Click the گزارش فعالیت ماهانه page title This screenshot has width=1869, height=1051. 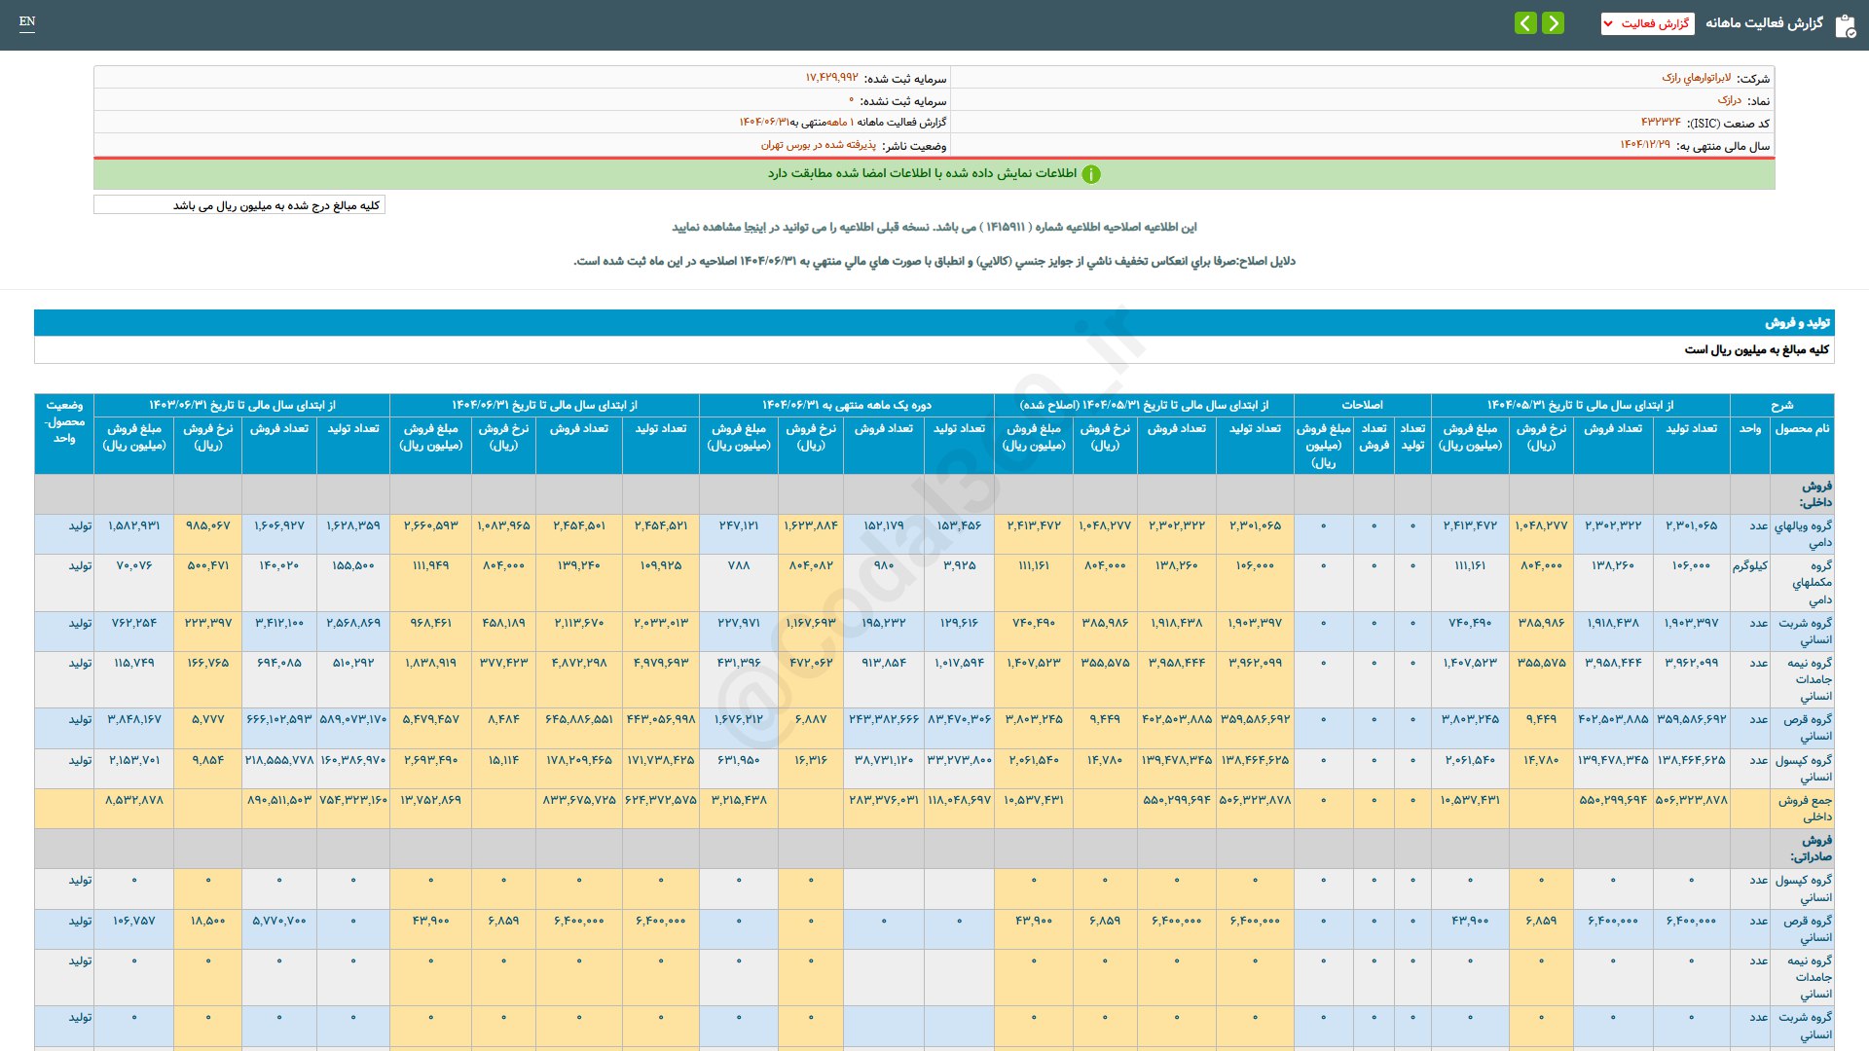(1763, 22)
